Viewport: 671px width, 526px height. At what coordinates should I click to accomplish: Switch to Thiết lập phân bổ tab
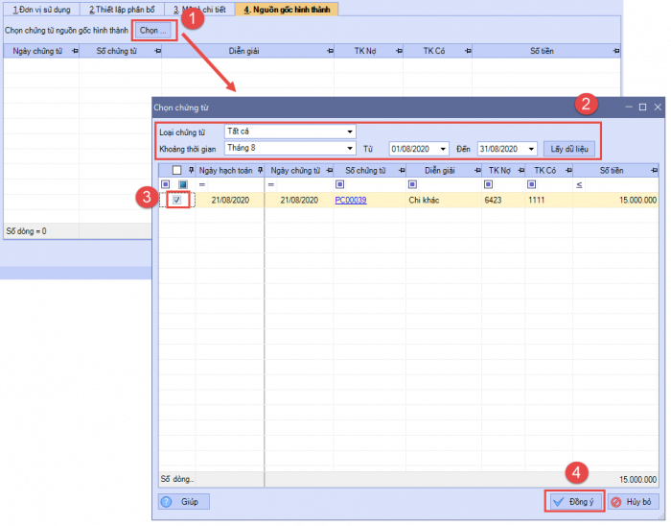[122, 10]
